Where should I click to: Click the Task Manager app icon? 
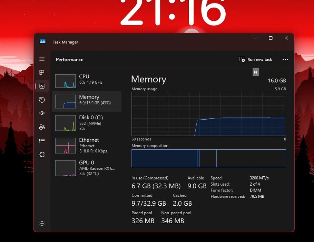click(x=42, y=41)
